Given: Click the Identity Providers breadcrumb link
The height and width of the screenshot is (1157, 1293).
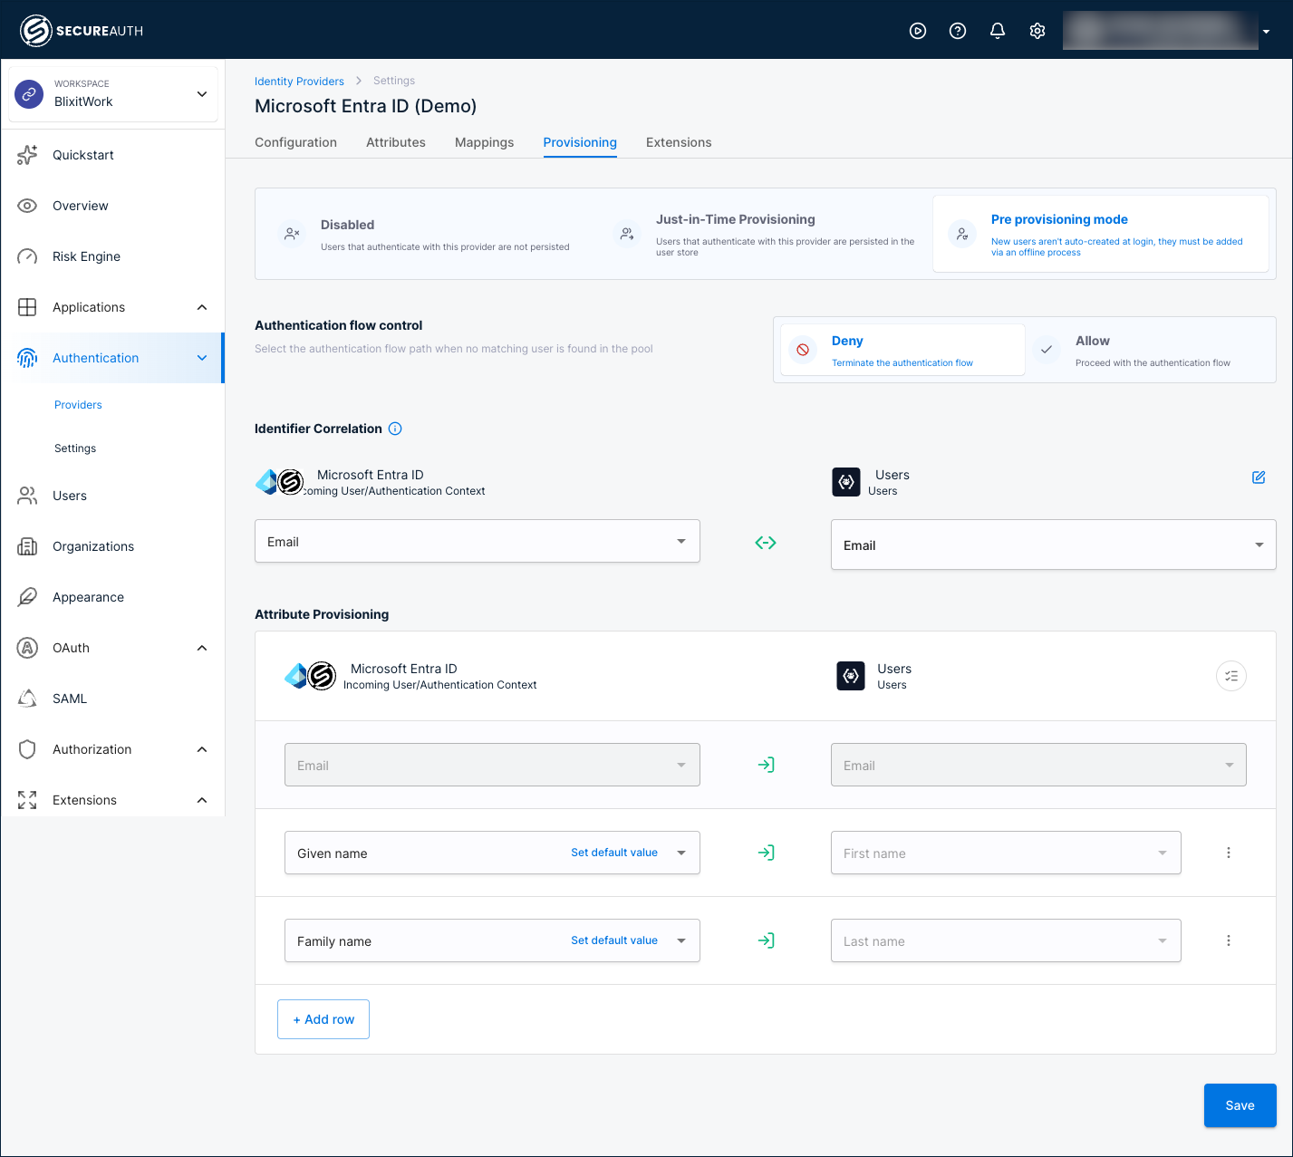Looking at the screenshot, I should click(x=299, y=82).
